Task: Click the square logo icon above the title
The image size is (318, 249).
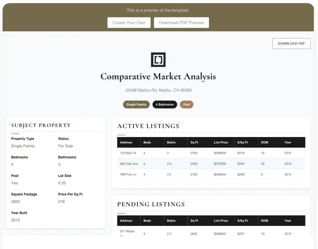Action: (x=158, y=60)
